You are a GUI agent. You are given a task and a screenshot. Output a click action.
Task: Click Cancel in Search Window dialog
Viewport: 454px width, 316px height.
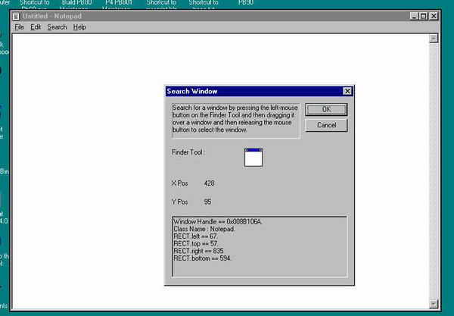click(326, 125)
